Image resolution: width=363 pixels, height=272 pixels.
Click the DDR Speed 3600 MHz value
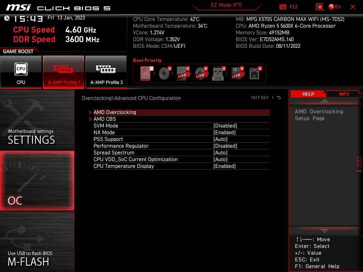(82, 39)
